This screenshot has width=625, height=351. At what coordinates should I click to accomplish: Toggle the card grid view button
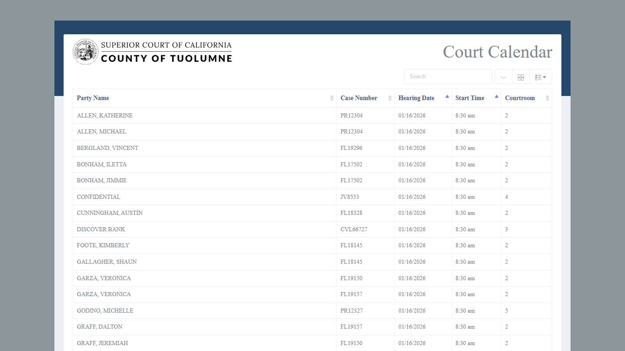click(x=521, y=77)
